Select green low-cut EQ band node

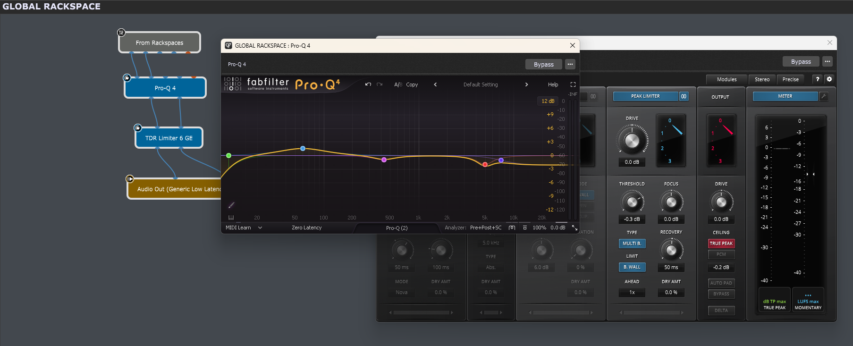pos(228,155)
